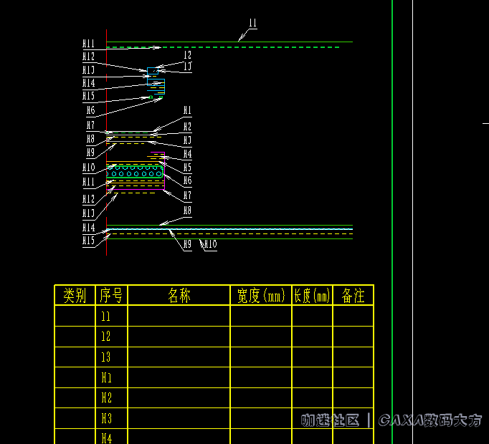Click the H3 cell in the 序号 column

tap(111, 418)
